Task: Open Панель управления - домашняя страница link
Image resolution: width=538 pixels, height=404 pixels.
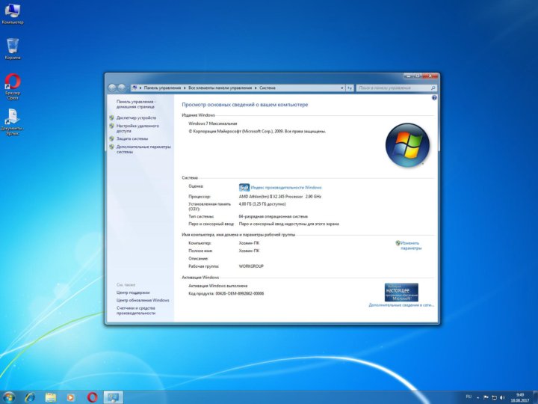Action: [x=135, y=104]
